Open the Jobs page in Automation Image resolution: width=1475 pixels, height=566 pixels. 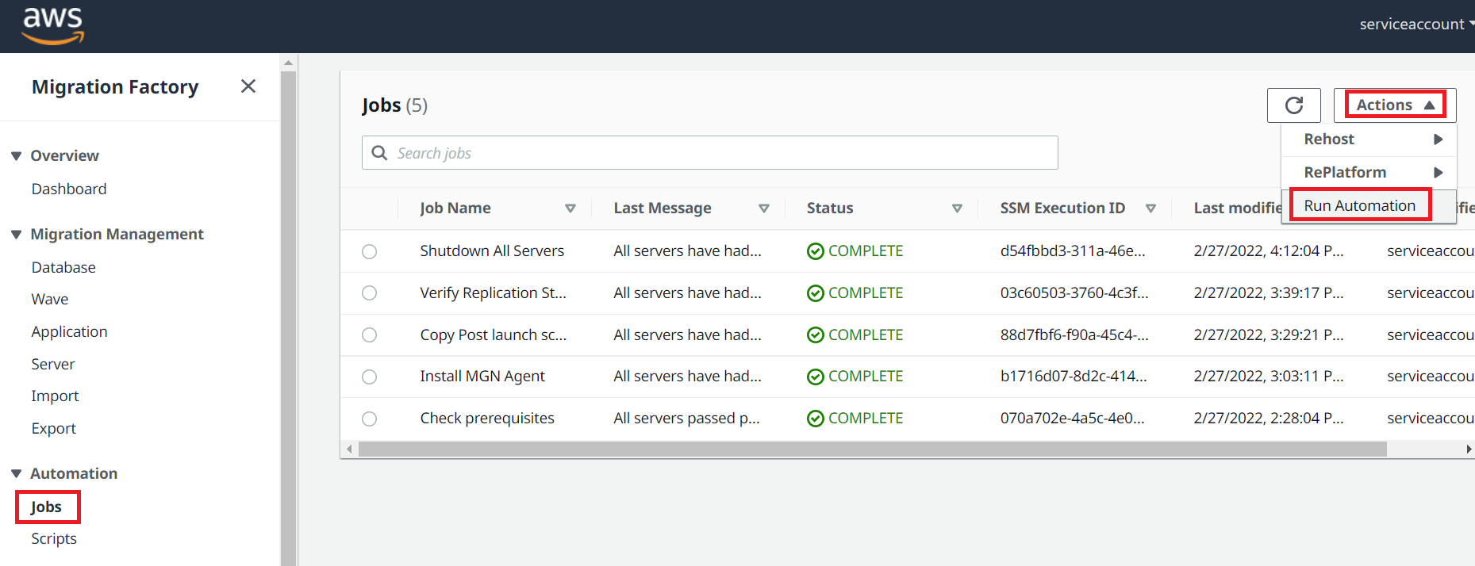(x=46, y=507)
